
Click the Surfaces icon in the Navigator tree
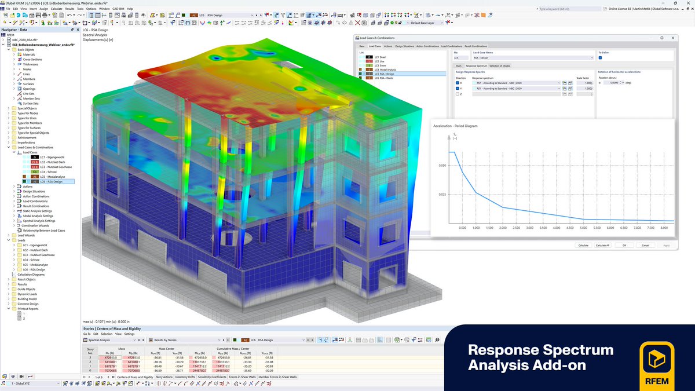(20, 84)
